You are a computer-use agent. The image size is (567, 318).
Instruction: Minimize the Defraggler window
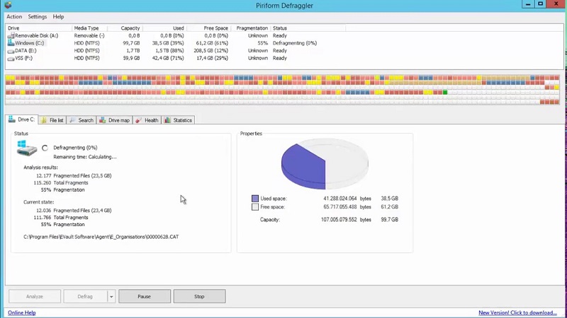click(x=528, y=4)
